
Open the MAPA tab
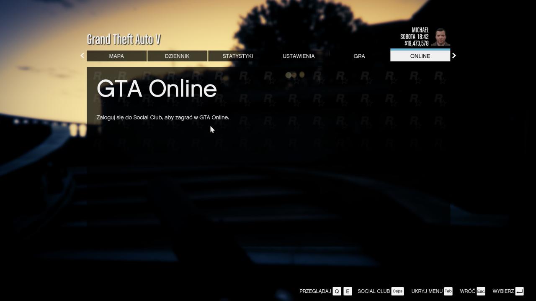[x=116, y=56]
